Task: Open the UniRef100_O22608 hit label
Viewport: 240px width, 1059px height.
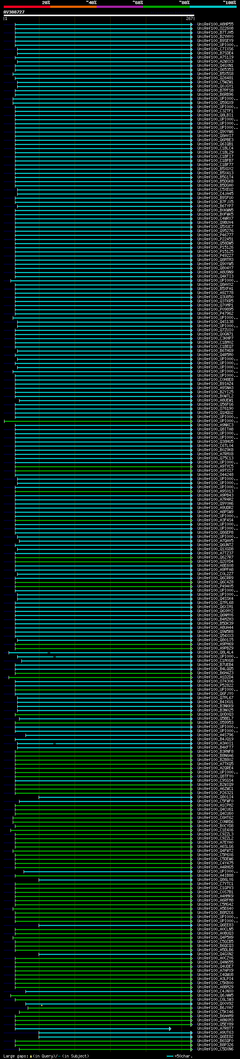Action: tap(215, 29)
